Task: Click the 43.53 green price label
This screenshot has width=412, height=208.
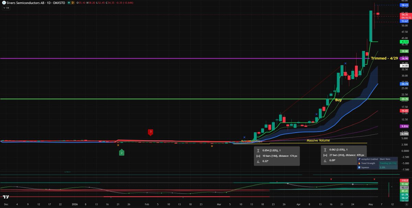Action: (x=404, y=42)
